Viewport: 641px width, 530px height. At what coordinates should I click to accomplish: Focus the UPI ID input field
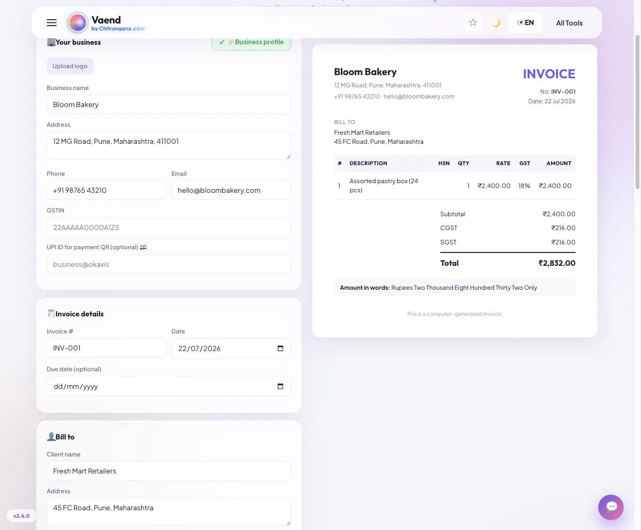click(169, 264)
